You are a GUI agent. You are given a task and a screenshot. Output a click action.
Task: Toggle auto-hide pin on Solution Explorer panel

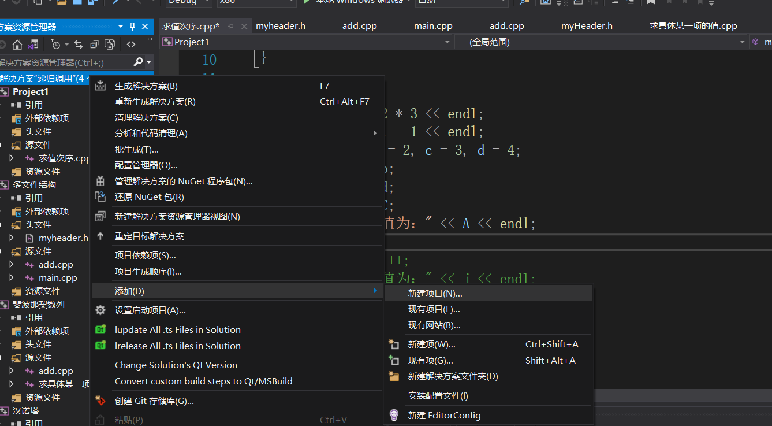[133, 26]
